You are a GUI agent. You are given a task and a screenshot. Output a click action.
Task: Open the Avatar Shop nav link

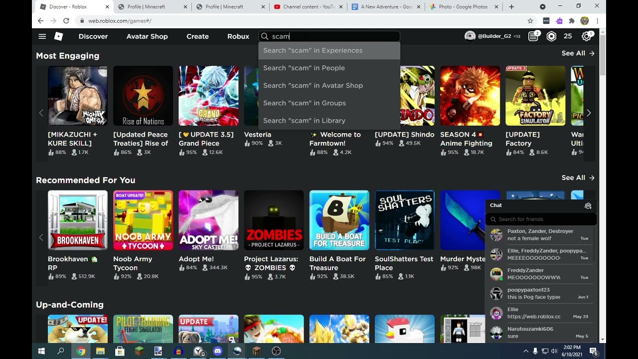click(x=147, y=36)
